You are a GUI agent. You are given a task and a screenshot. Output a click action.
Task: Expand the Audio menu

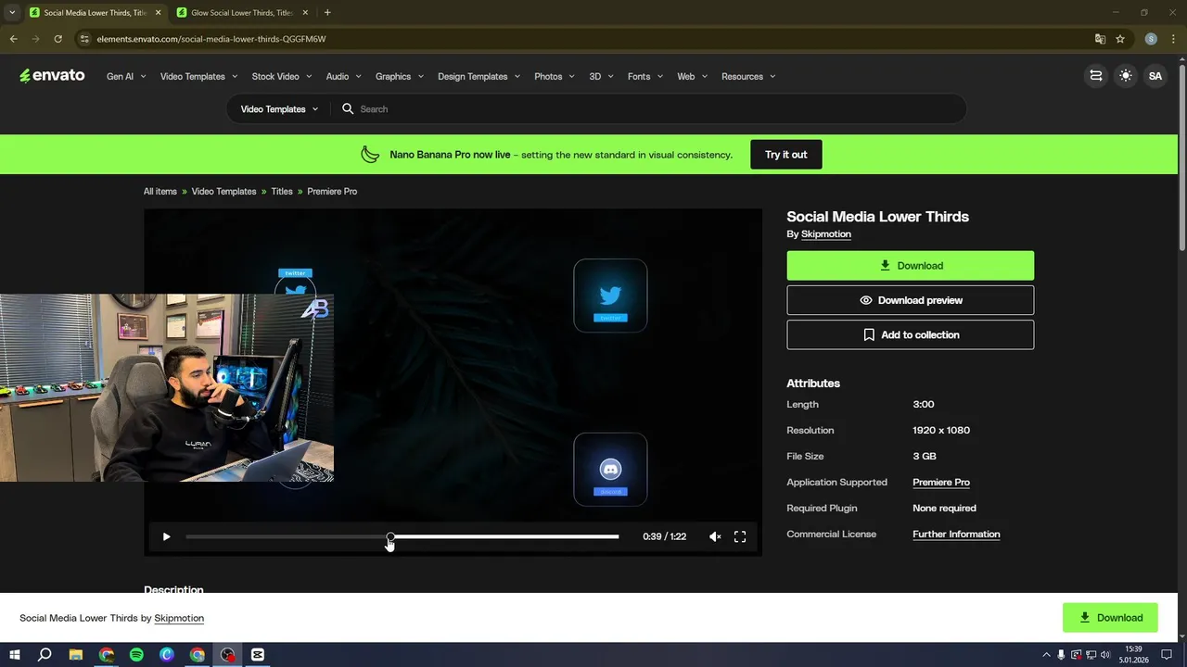tap(343, 76)
